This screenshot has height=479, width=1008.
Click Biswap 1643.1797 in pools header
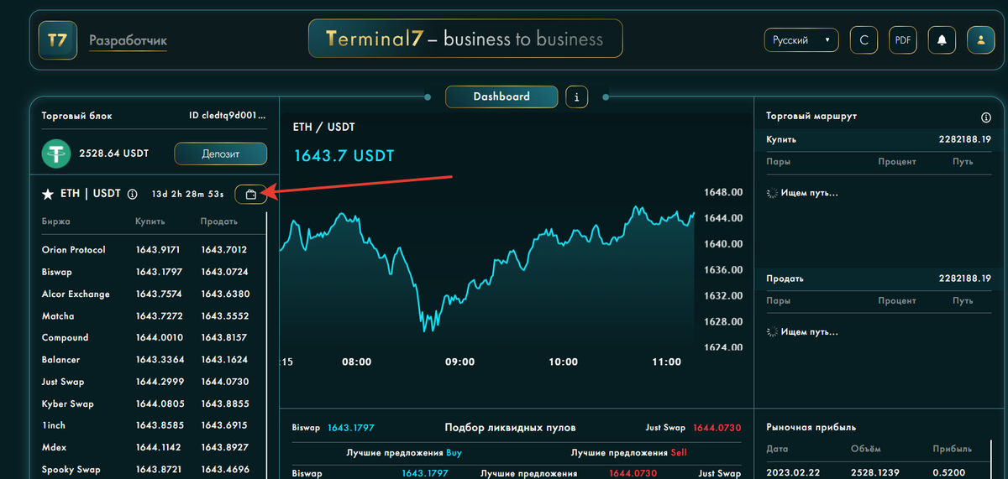coord(335,428)
